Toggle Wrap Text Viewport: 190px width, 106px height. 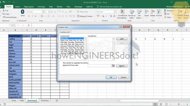(82, 12)
